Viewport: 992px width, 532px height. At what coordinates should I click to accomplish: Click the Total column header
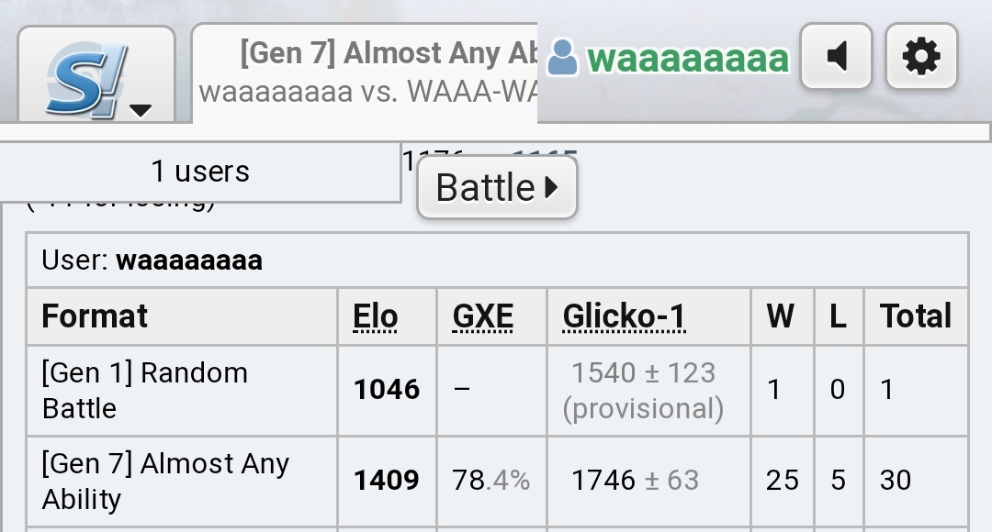click(916, 316)
